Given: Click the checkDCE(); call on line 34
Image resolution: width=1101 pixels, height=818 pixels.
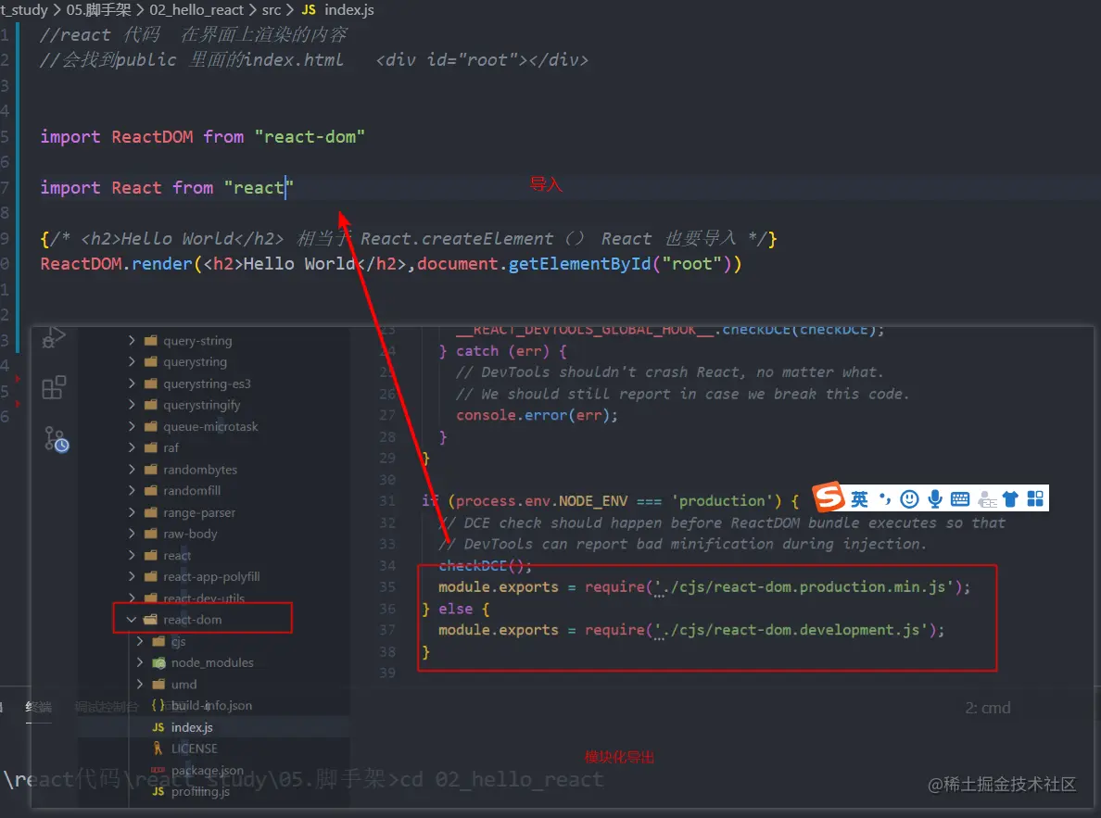Looking at the screenshot, I should (x=486, y=565).
